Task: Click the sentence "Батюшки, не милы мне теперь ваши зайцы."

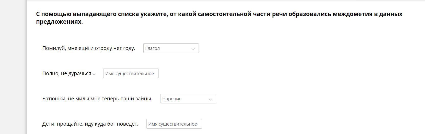Action: (97, 99)
